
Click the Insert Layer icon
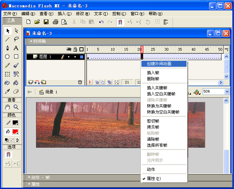click(x=30, y=82)
